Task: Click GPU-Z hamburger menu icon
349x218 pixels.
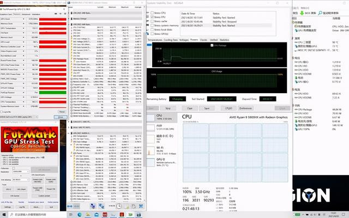Action: 65,14
